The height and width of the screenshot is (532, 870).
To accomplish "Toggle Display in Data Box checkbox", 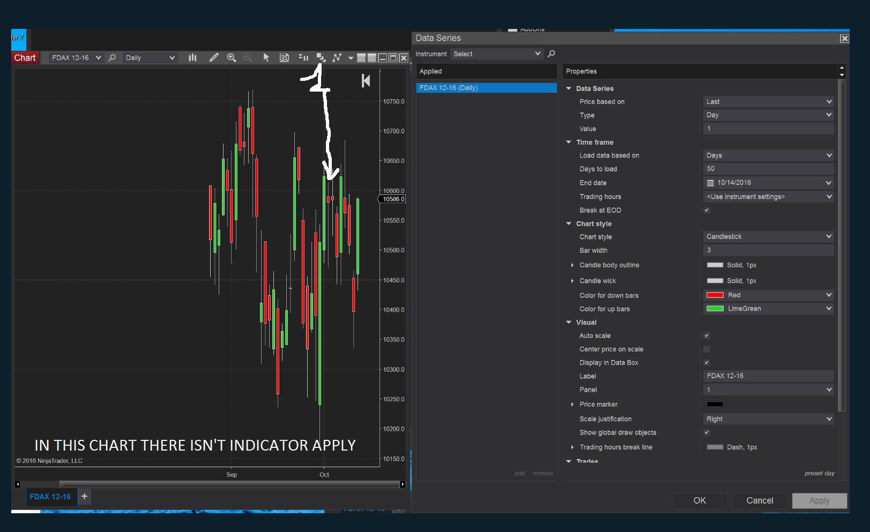I will click(x=707, y=363).
